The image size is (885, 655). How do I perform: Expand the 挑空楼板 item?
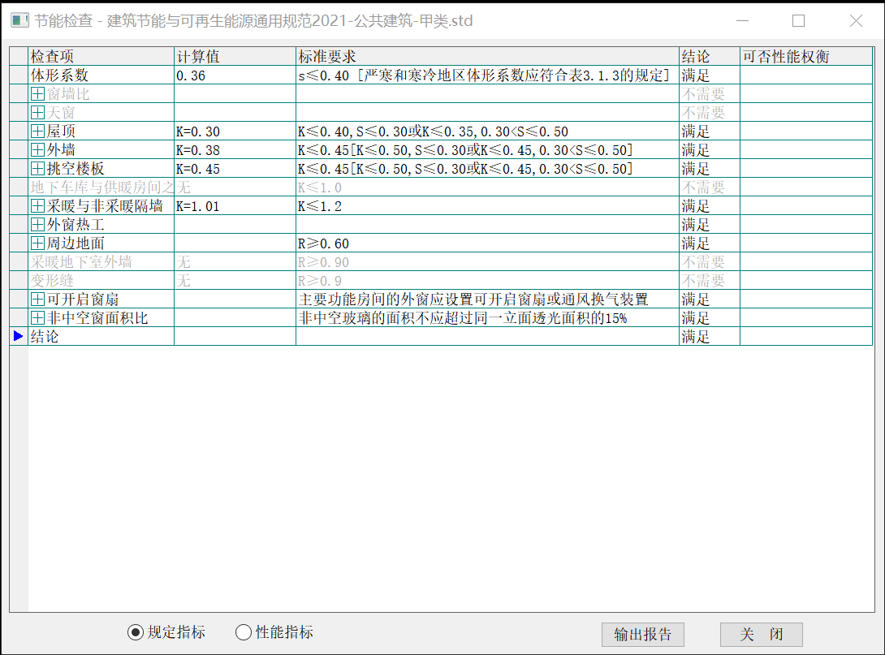pyautogui.click(x=37, y=169)
